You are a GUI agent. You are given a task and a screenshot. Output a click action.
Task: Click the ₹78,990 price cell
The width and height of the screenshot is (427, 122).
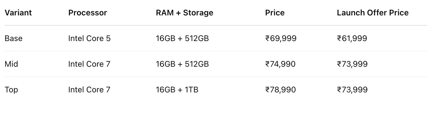click(280, 90)
